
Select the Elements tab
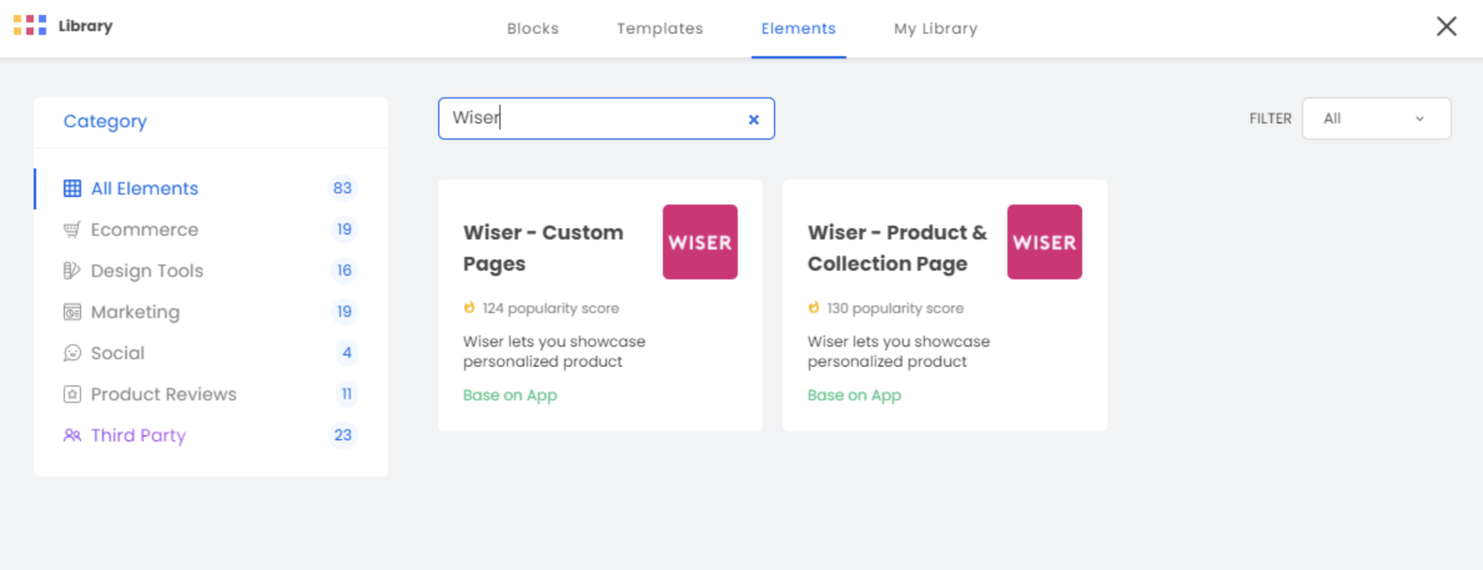798,29
